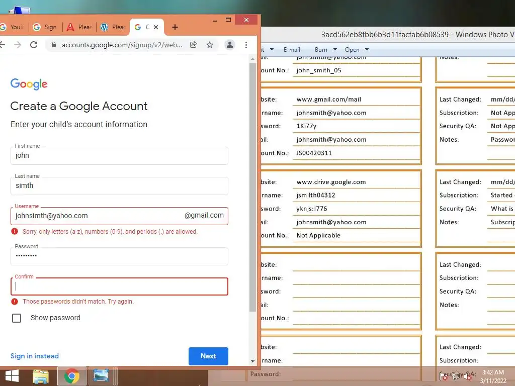515x386 pixels.
Task: Click taskbar clock 3:42 AM
Action: [x=493, y=372]
